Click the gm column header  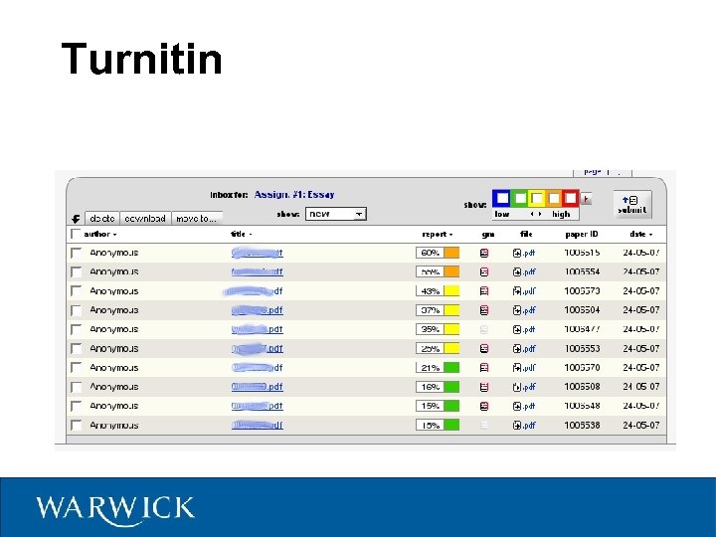(487, 235)
